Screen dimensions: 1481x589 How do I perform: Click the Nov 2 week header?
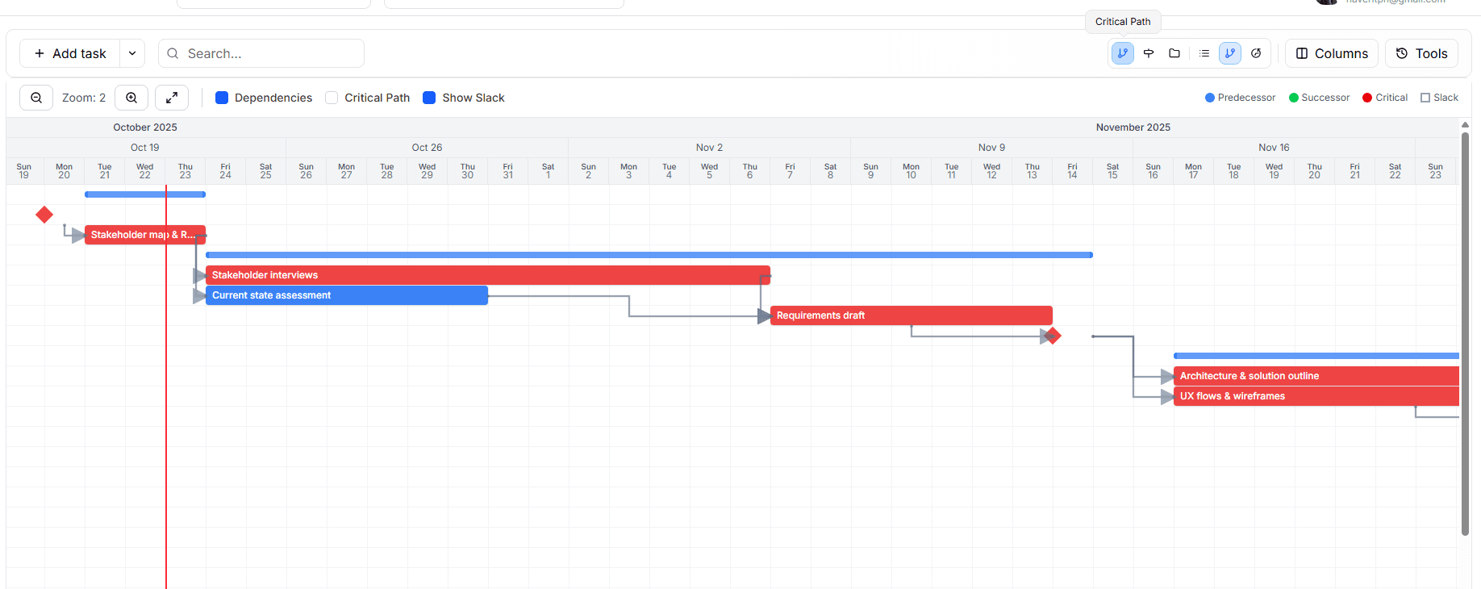(709, 148)
